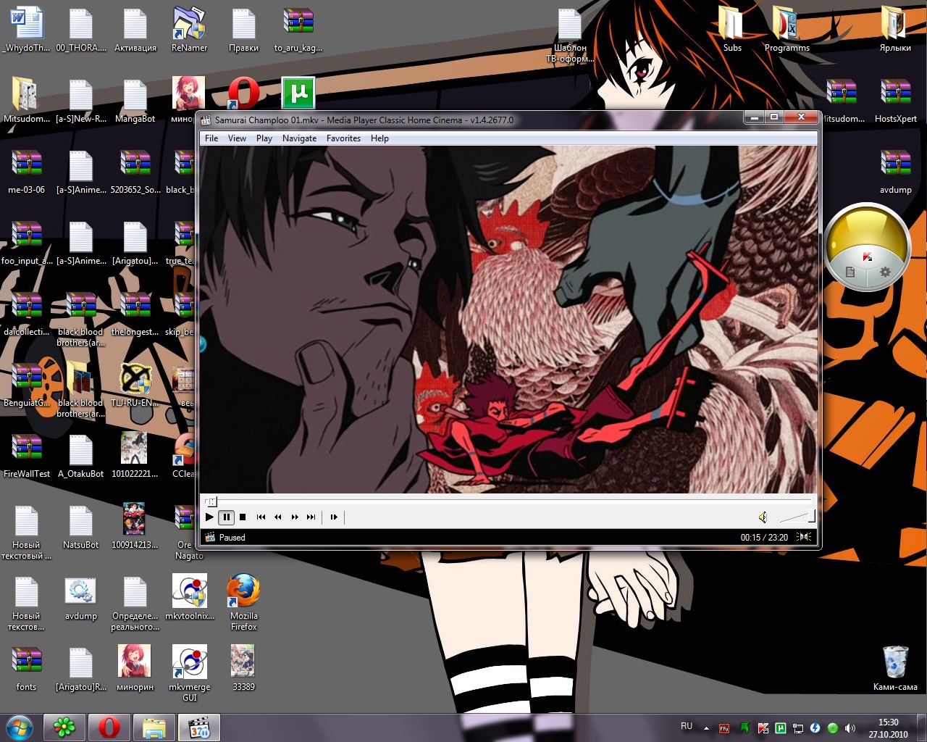
Task: Select the Subs folder on desktop
Action: click(x=732, y=30)
